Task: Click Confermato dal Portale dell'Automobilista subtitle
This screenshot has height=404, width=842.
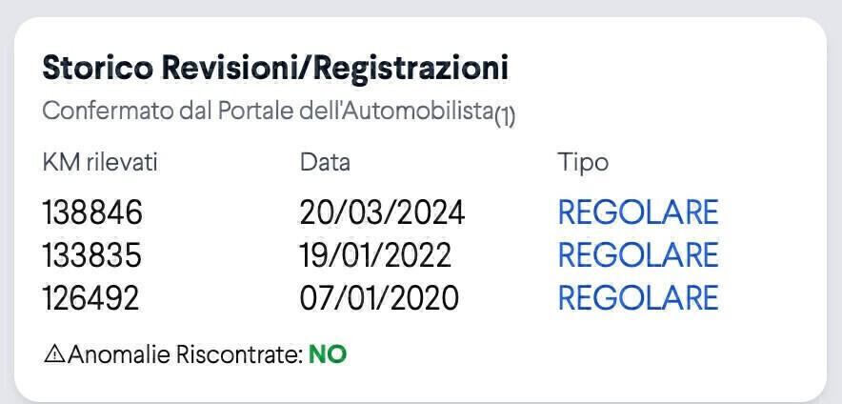Action: tap(267, 111)
